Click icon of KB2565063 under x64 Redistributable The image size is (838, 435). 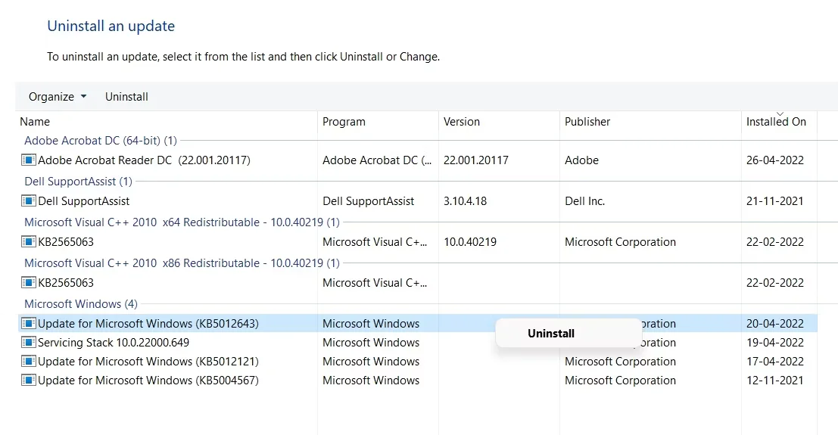29,242
